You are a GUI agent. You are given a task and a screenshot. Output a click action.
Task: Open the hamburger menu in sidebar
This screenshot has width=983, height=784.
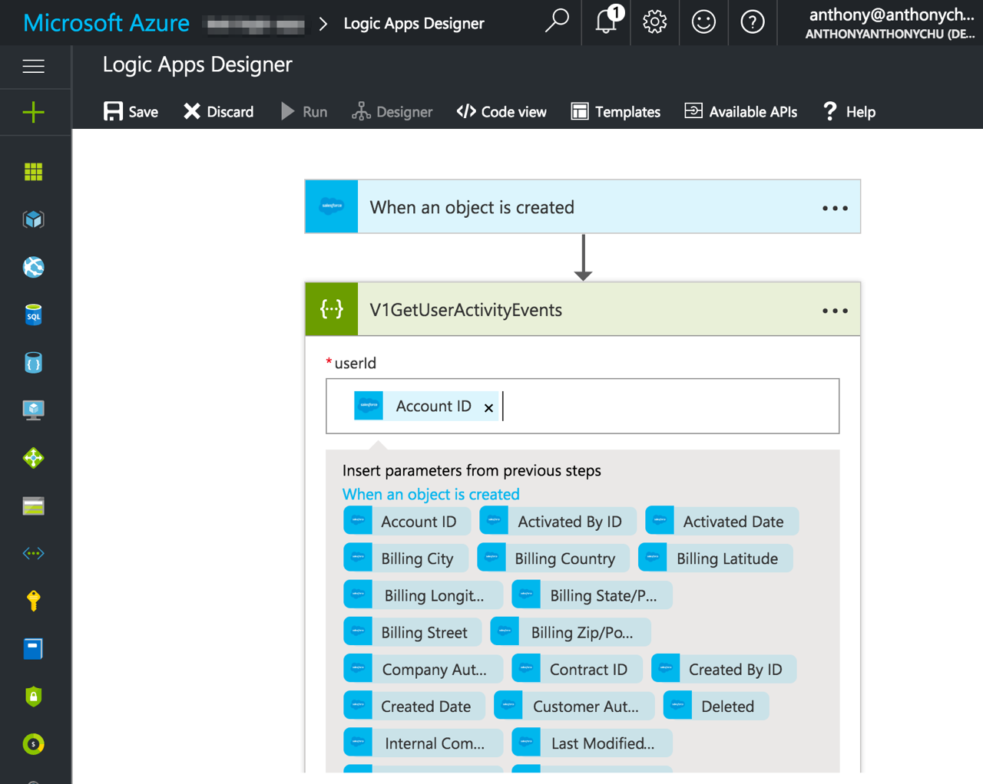[x=33, y=66]
